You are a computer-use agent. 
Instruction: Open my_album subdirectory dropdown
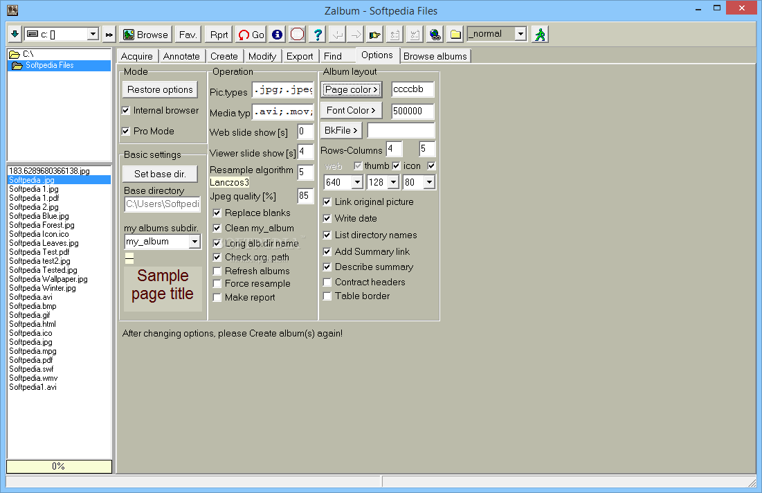(195, 242)
